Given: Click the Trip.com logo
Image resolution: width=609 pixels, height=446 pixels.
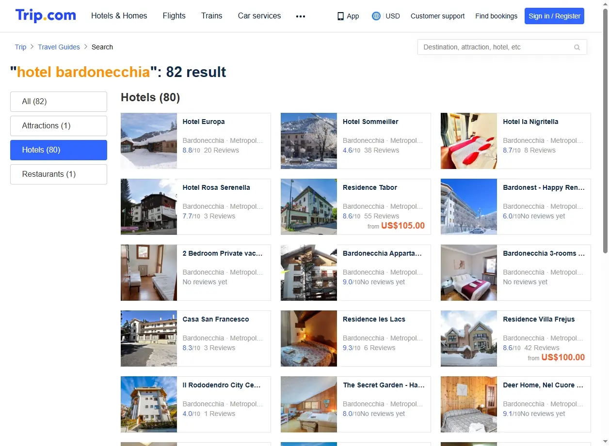Looking at the screenshot, I should 46,15.
